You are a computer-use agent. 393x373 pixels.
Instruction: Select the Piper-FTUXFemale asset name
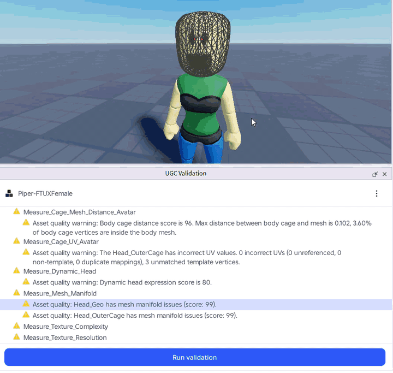[x=45, y=194]
